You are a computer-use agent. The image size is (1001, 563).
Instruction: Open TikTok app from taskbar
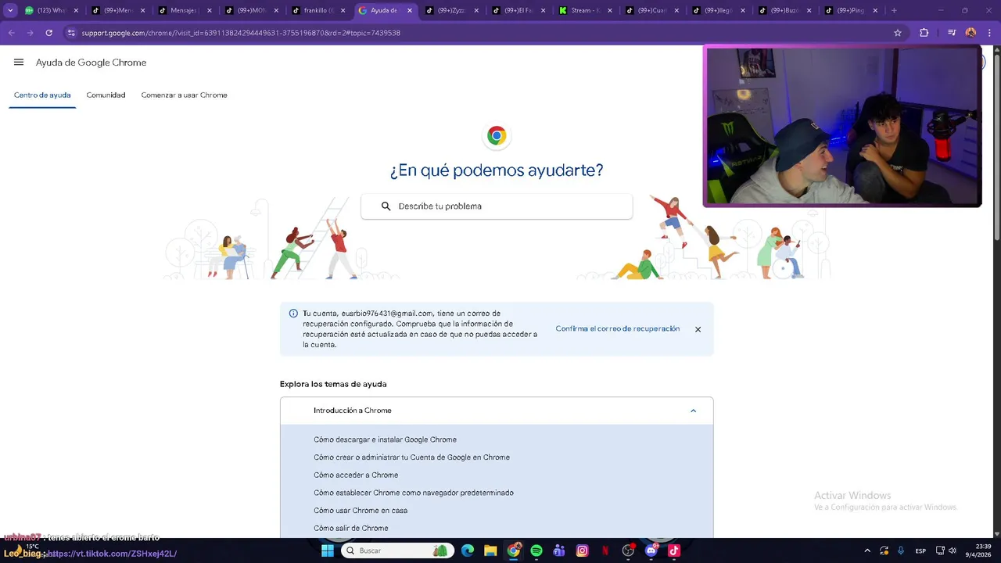point(674,550)
